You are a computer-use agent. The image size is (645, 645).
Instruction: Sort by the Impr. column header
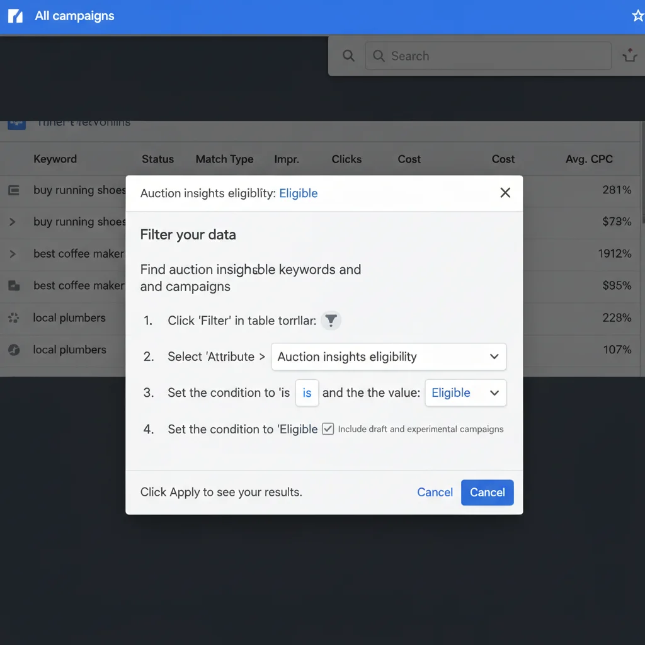287,159
